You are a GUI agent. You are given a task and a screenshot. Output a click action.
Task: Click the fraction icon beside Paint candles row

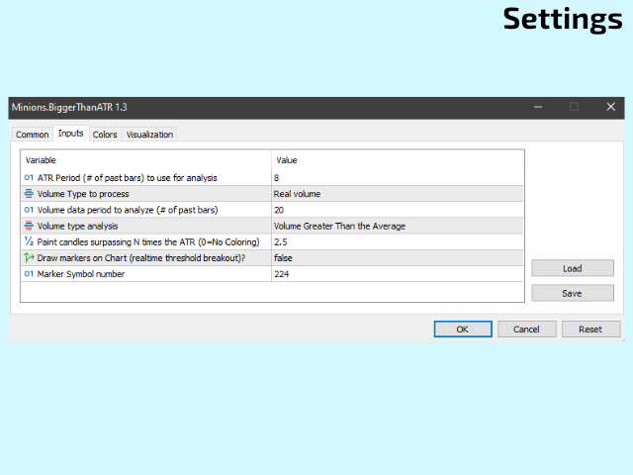[29, 241]
